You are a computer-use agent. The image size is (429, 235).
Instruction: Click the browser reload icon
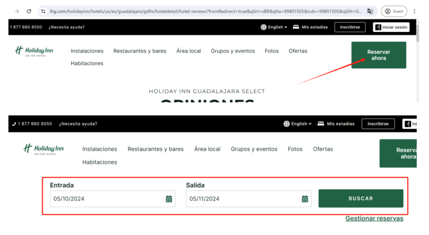point(29,11)
